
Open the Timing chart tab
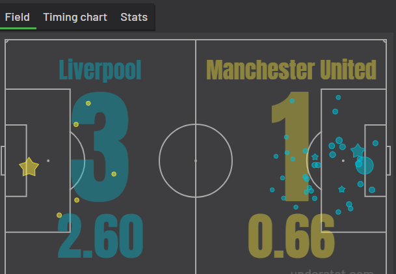click(75, 17)
